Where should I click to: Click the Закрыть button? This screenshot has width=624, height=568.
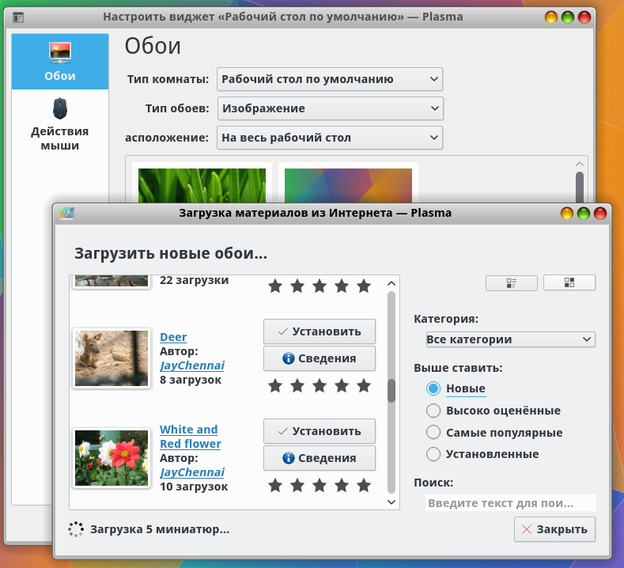(554, 529)
